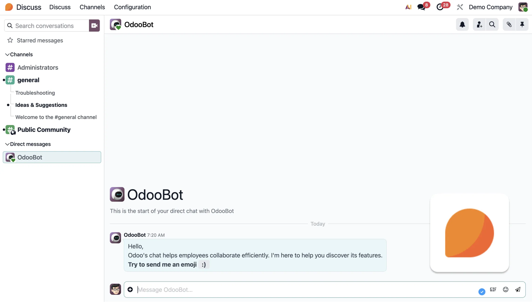532x302 pixels.
Task: Click the blue checkmark icon in composer
Action: click(482, 292)
